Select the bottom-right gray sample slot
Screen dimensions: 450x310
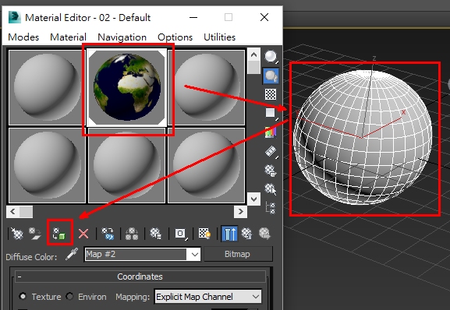207,165
